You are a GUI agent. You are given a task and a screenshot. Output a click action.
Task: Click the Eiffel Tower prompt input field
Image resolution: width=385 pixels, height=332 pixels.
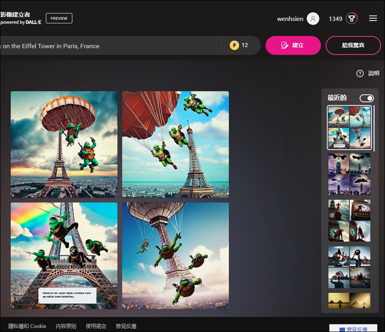click(111, 46)
